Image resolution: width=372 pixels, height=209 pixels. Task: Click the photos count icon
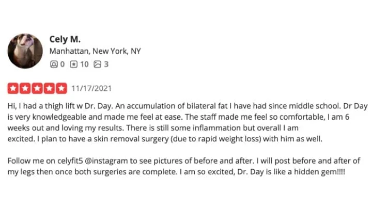[98, 65]
